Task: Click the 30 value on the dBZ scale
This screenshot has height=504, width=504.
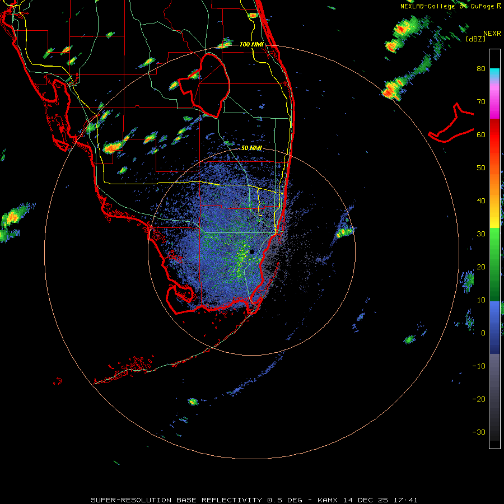Action: (481, 234)
